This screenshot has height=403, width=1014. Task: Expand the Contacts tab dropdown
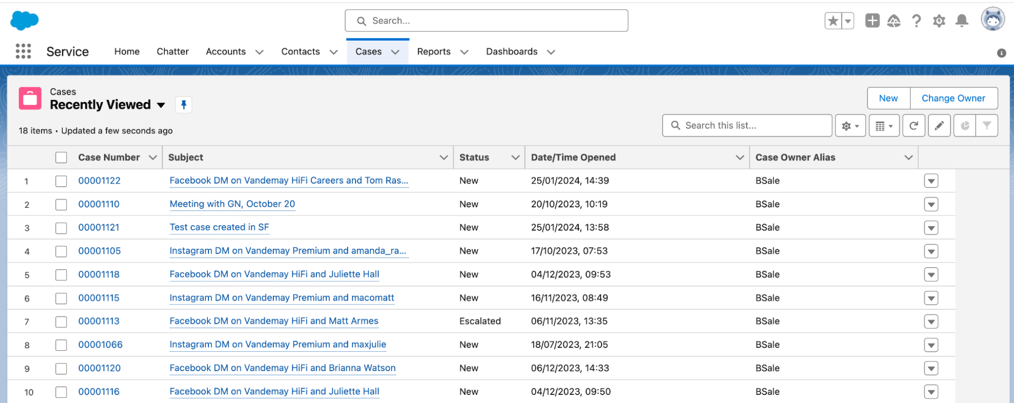coord(333,52)
